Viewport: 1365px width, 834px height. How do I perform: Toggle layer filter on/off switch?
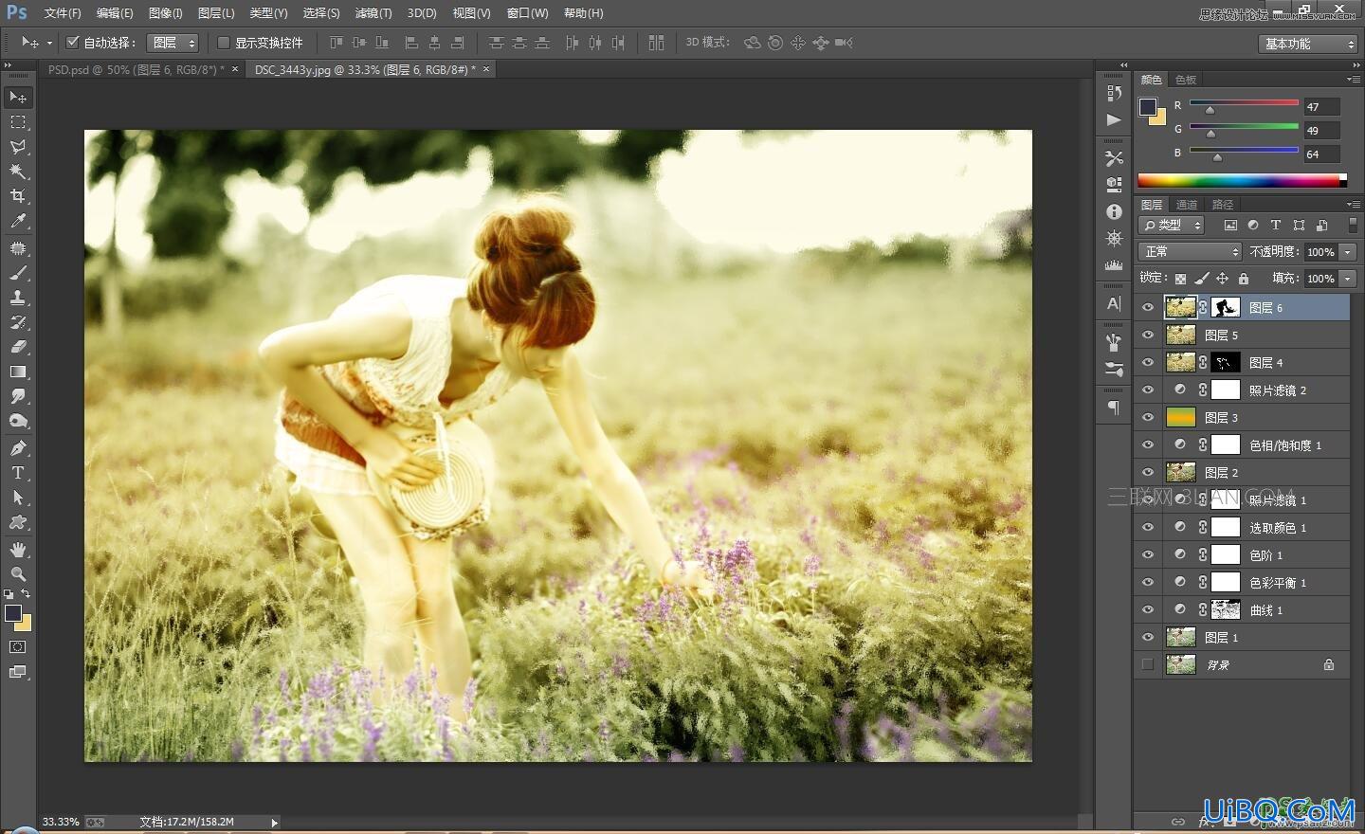(x=1352, y=225)
